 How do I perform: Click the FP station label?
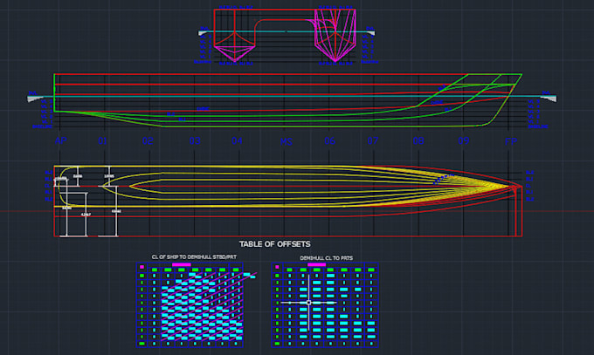point(511,141)
